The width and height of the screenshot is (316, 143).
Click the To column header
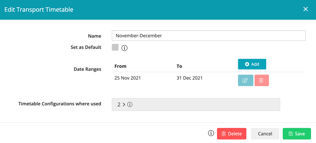pyautogui.click(x=179, y=66)
